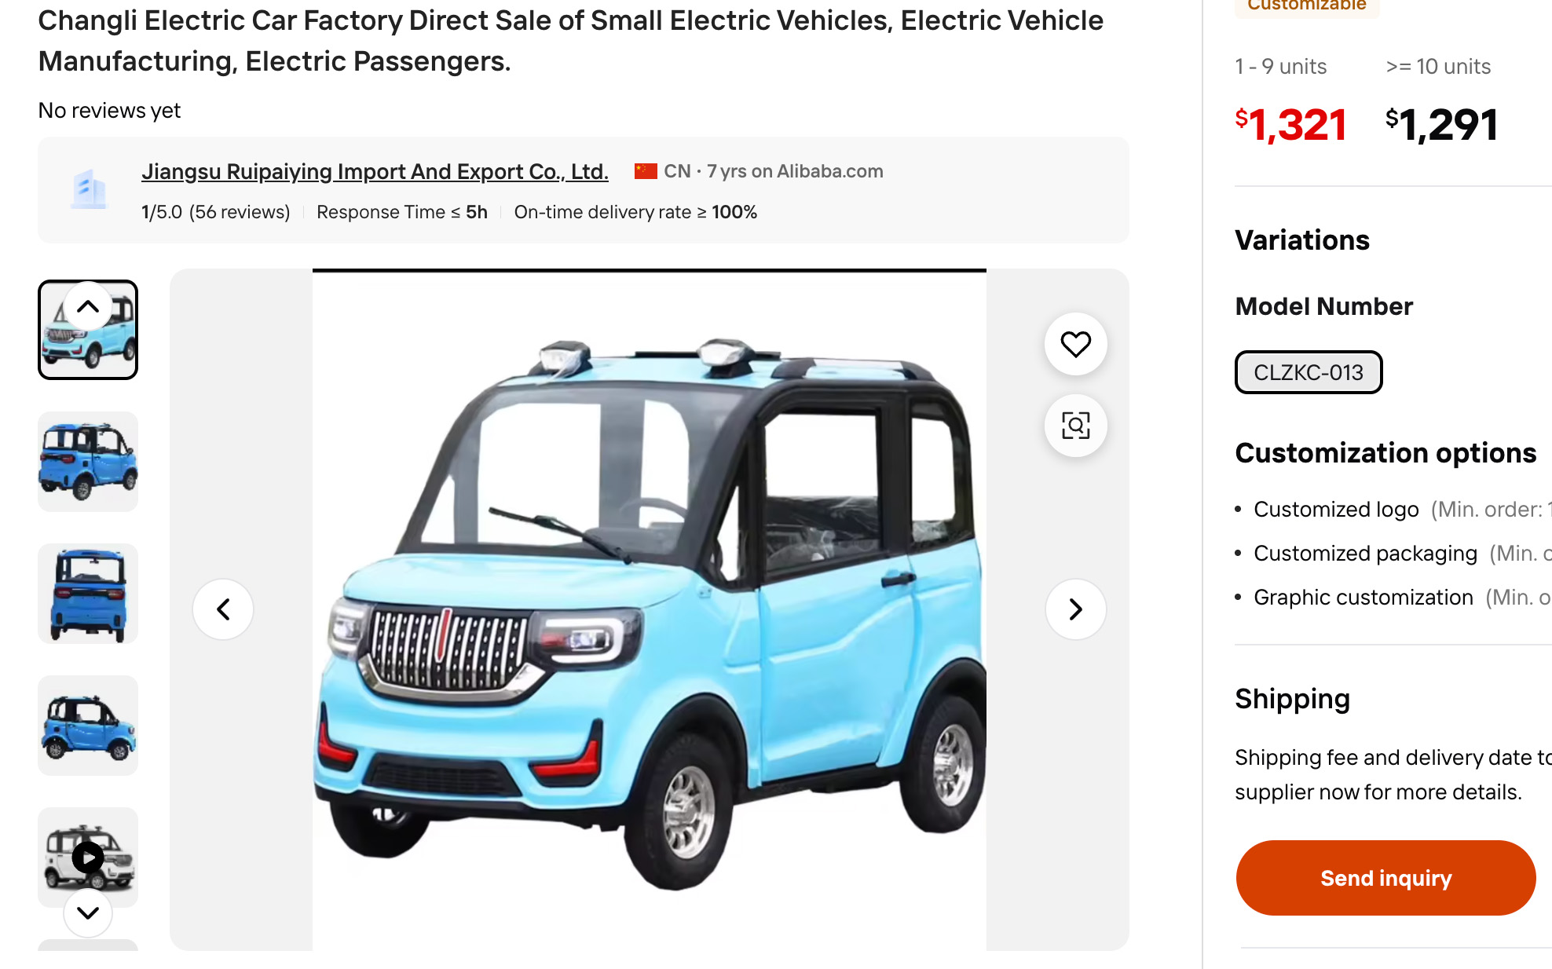
Task: Expand thumbnails list with down chevron
Action: pos(88,912)
